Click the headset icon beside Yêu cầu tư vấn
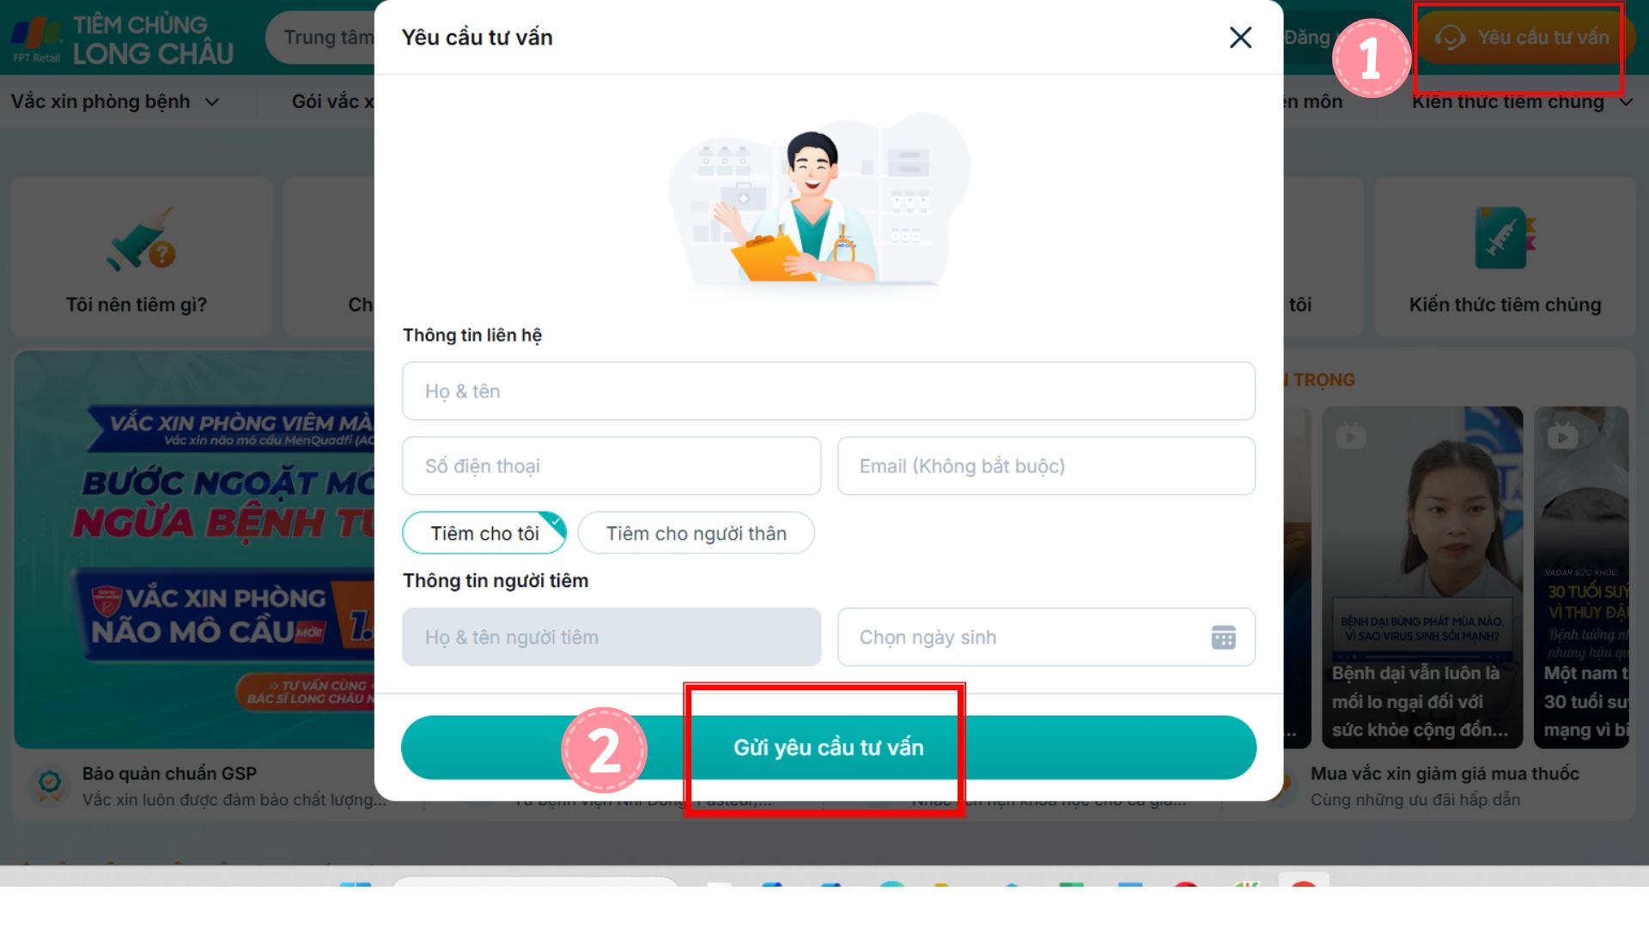This screenshot has height=927, width=1649. (1450, 38)
